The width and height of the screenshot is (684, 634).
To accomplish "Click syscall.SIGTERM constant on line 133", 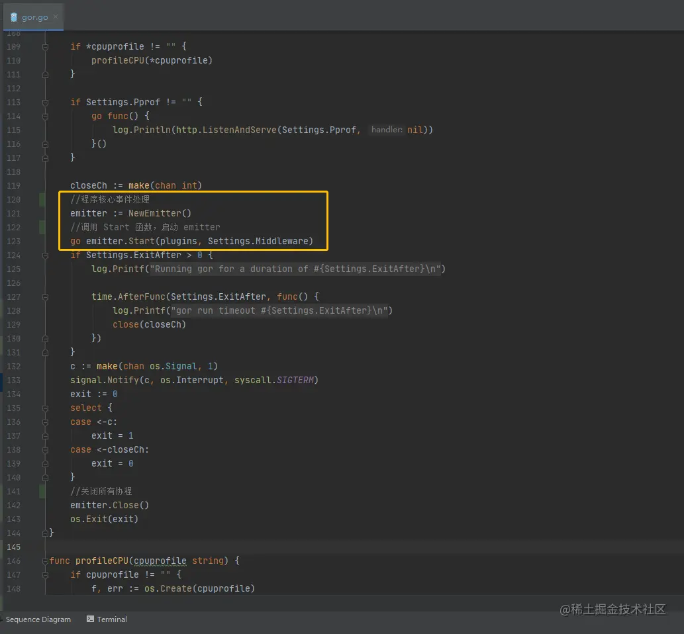I will (x=274, y=381).
